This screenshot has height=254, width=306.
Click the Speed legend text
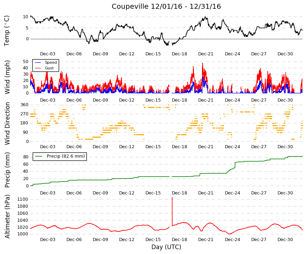[51, 62]
